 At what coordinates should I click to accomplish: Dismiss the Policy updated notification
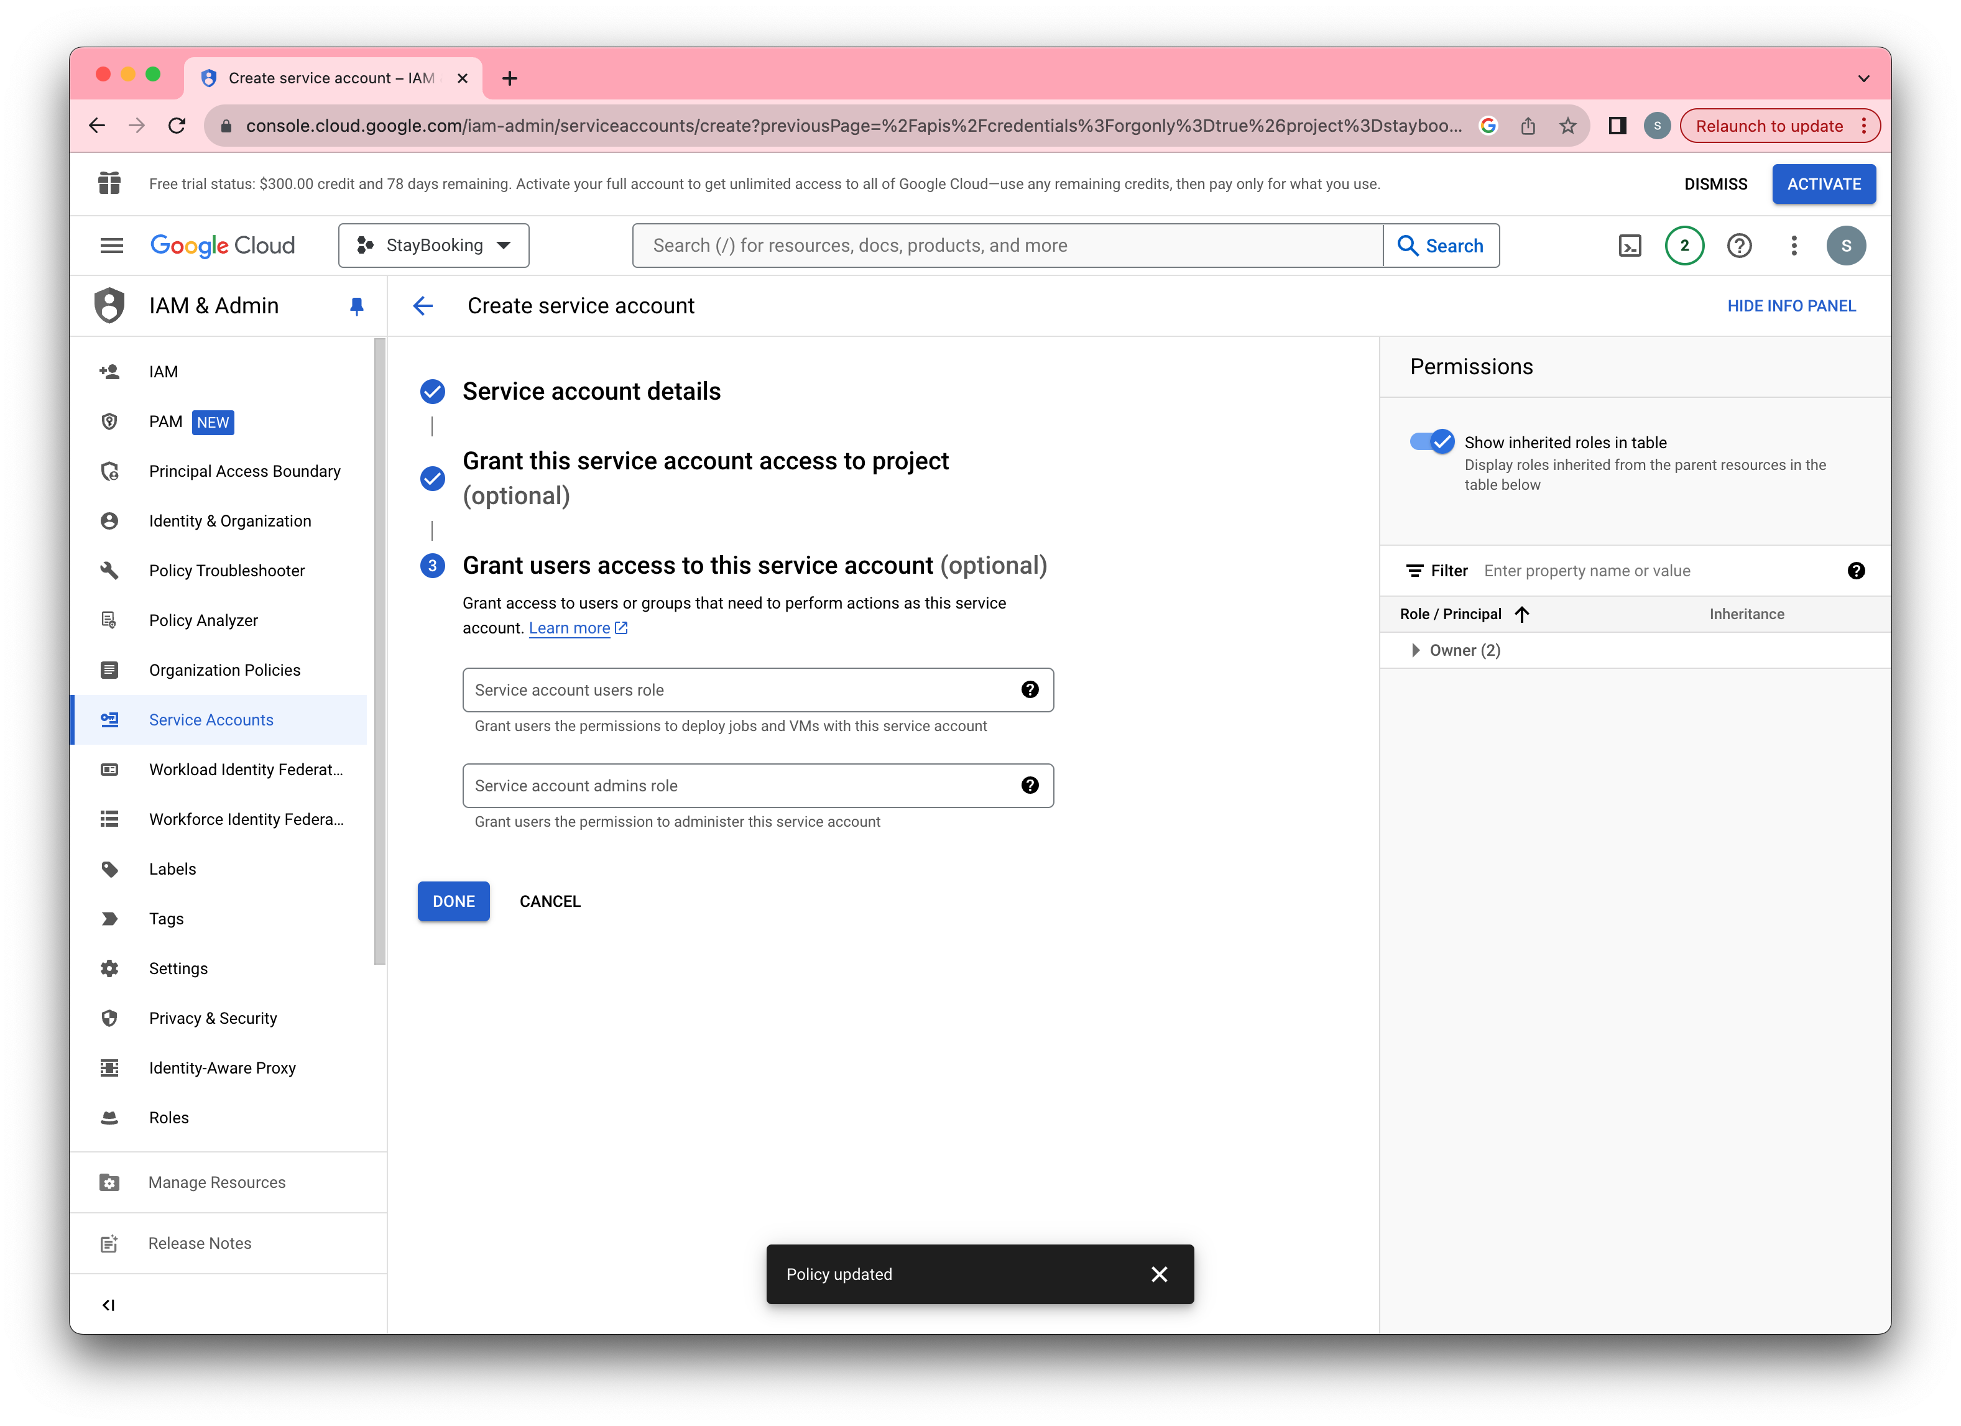(x=1158, y=1274)
